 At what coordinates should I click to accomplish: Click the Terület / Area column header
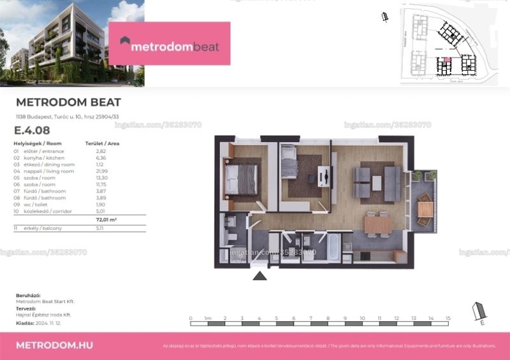tap(102, 143)
